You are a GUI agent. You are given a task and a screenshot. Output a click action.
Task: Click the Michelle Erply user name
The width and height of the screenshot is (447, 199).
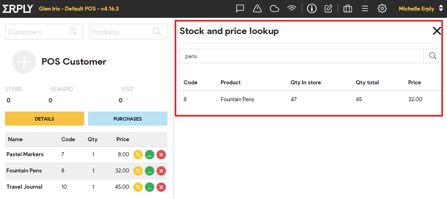pos(416,9)
